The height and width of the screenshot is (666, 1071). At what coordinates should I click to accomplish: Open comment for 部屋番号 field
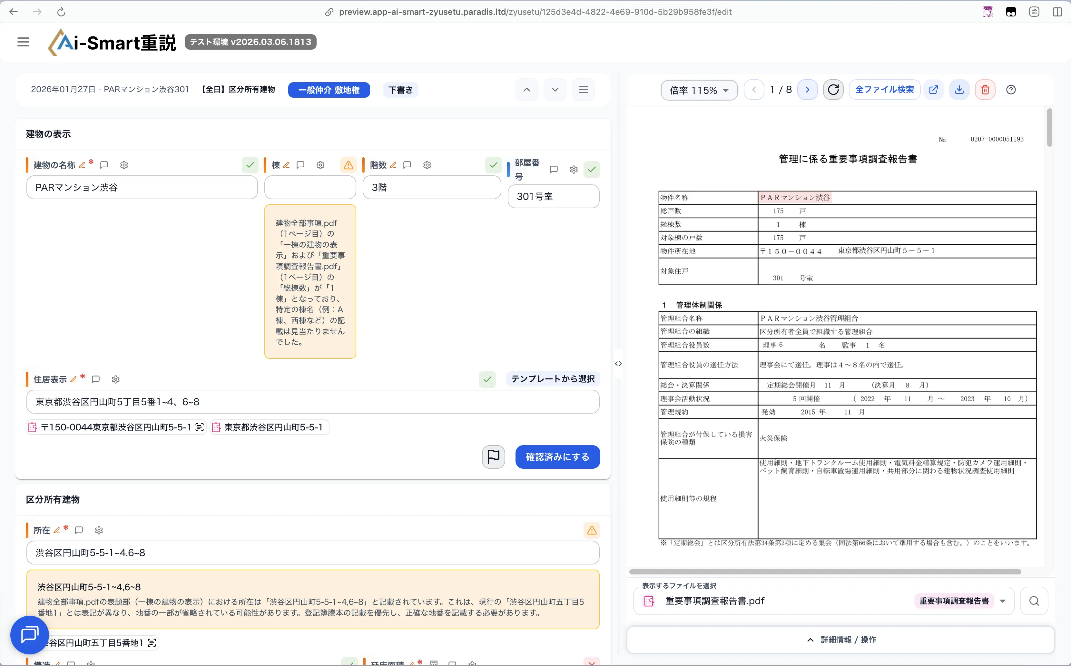point(554,169)
